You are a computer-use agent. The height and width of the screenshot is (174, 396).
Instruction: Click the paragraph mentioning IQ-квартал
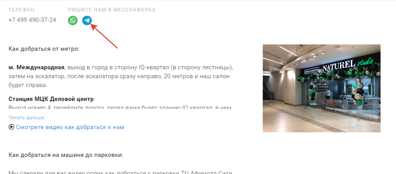pyautogui.click(x=121, y=76)
